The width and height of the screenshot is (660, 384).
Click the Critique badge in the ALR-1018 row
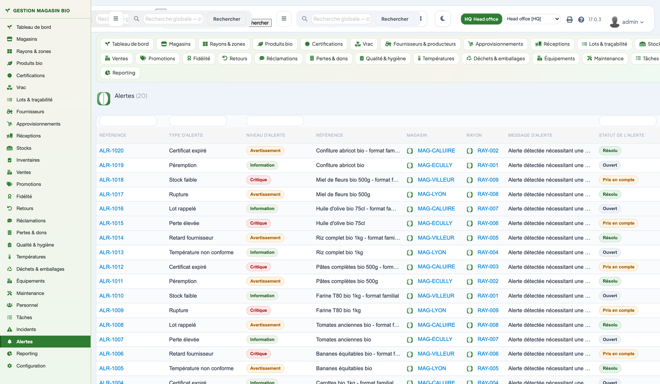tap(259, 180)
